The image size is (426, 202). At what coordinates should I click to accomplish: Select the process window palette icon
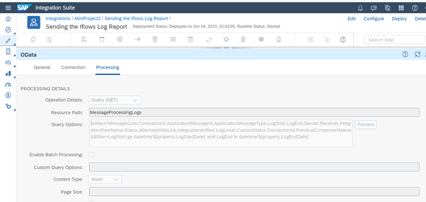tap(101, 40)
